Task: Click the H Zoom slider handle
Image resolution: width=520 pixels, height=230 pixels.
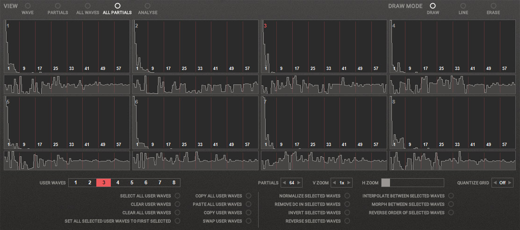Action: click(x=385, y=182)
